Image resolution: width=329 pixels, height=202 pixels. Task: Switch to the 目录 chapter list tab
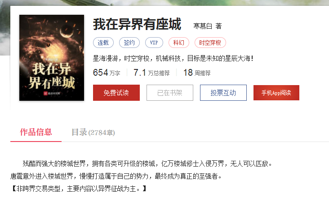point(93,133)
